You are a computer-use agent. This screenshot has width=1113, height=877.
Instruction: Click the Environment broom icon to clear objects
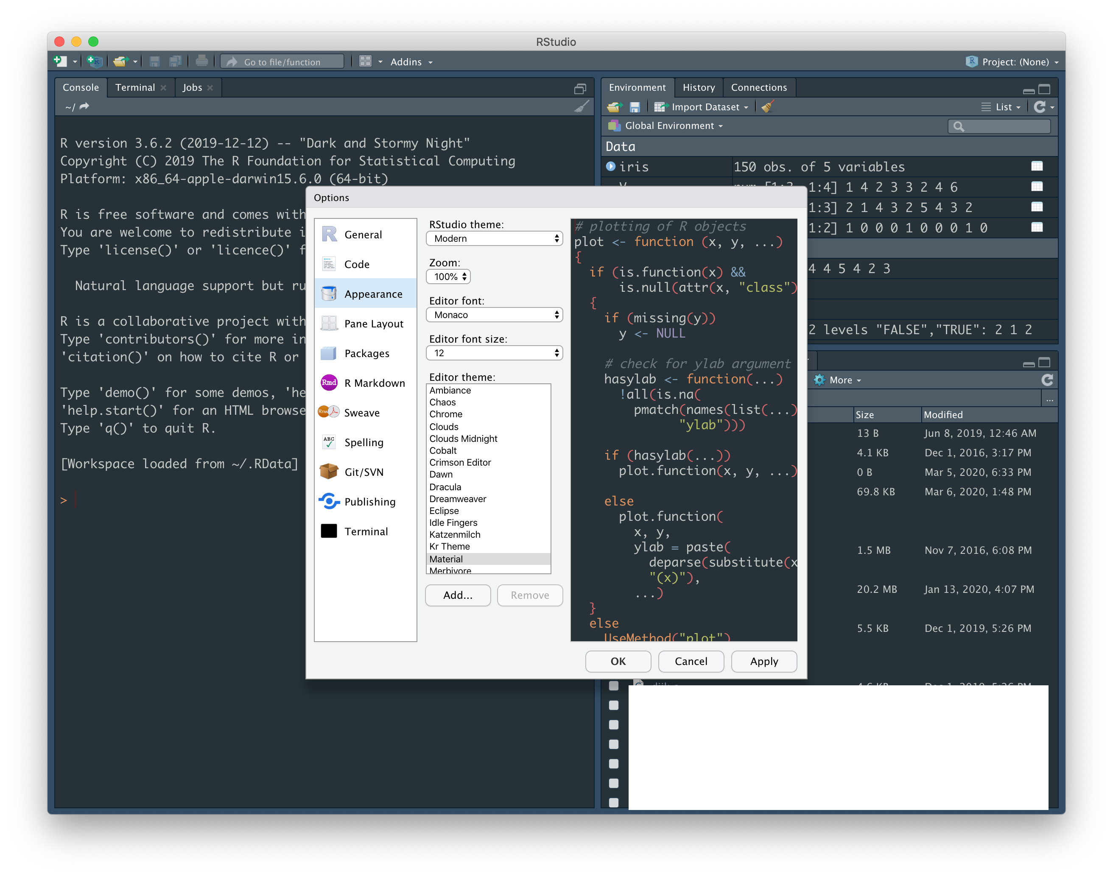767,107
